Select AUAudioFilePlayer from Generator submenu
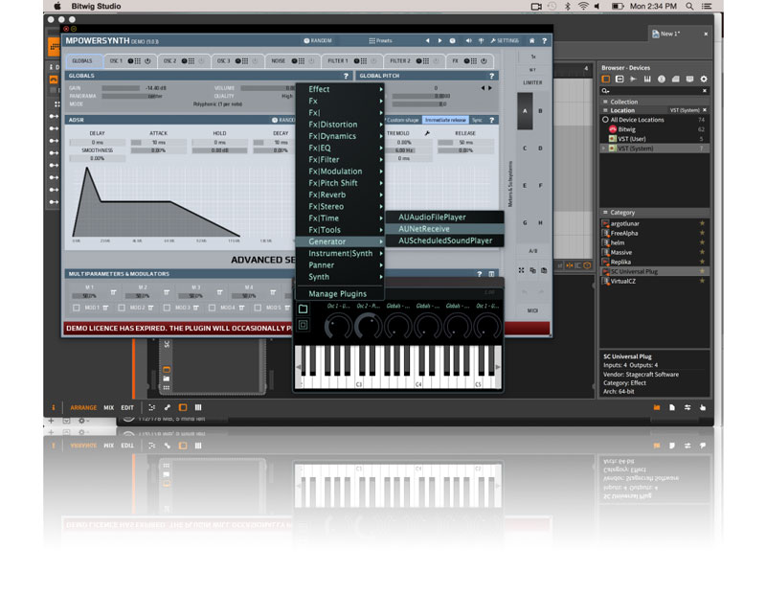 (444, 218)
